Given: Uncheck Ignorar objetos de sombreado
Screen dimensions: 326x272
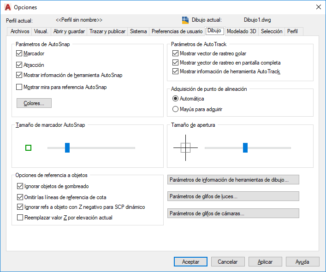Looking at the screenshot, I should [20, 186].
